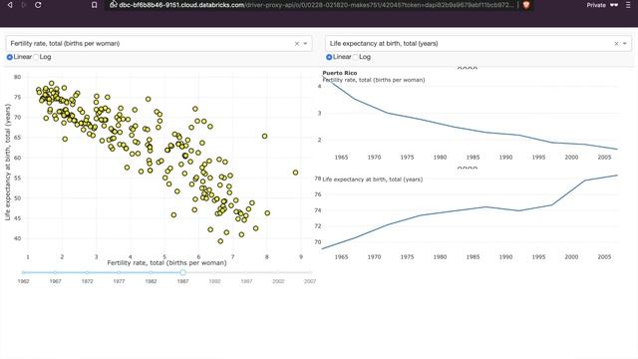Expand the Life expectancy dropdown arrow
The width and height of the screenshot is (638, 359).
(625, 44)
